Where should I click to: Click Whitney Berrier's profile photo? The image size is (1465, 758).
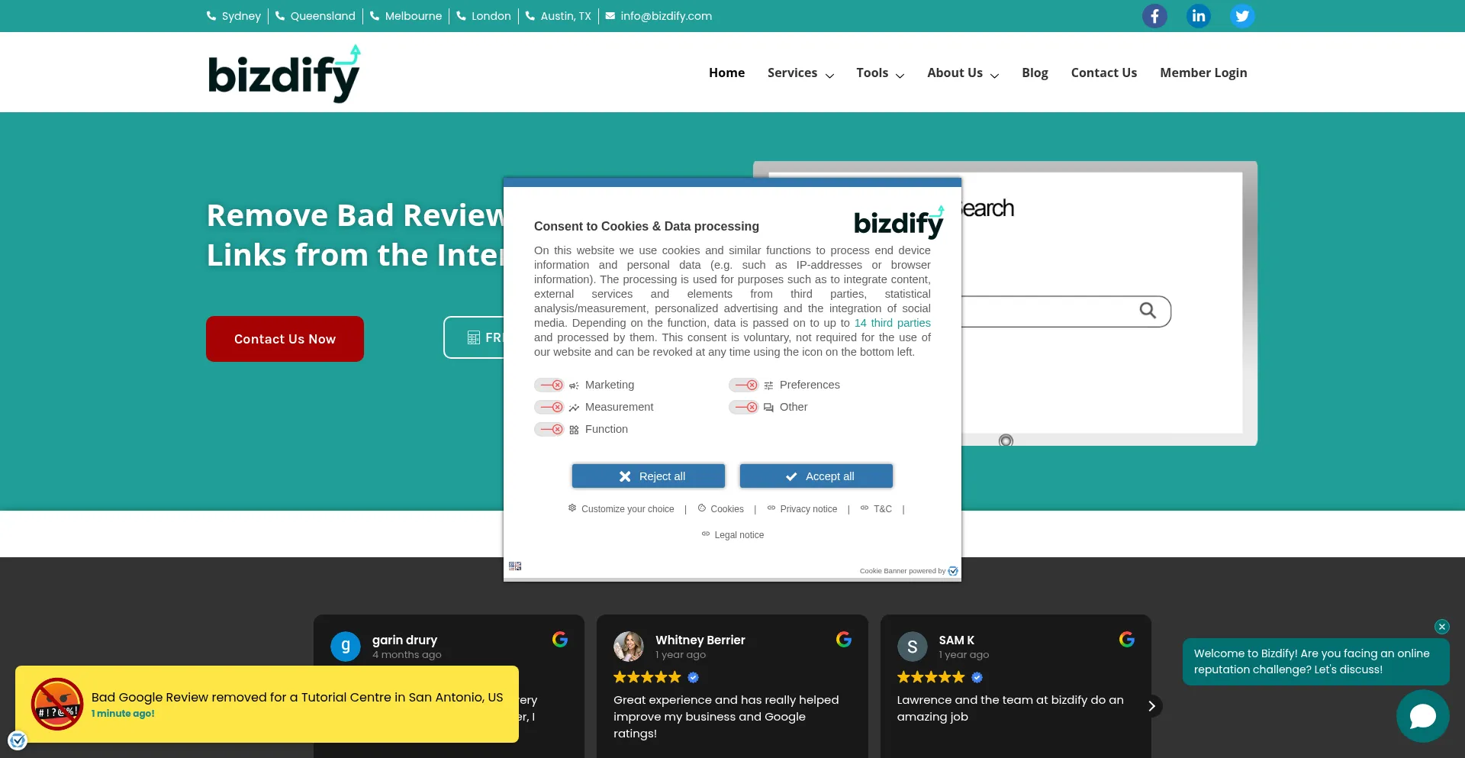629,647
